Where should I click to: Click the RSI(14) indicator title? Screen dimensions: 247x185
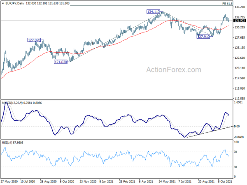[7, 143]
